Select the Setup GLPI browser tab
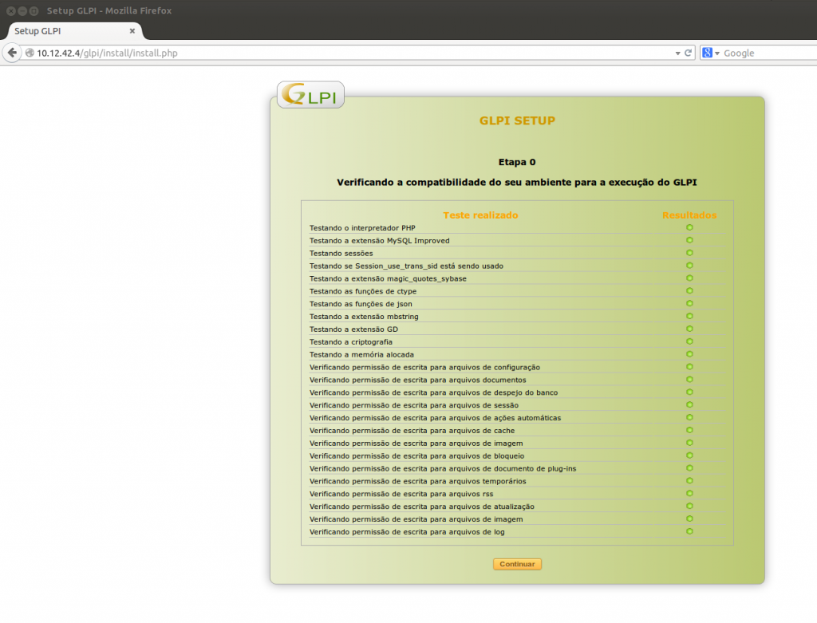817x623 pixels. (73, 31)
